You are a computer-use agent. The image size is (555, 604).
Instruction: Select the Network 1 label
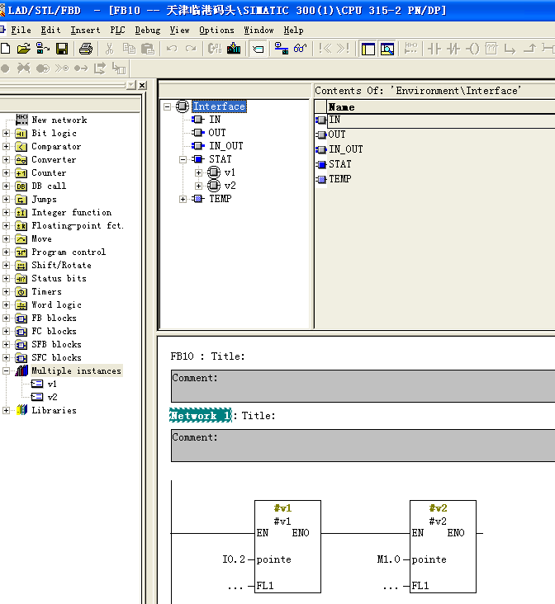[x=201, y=416]
